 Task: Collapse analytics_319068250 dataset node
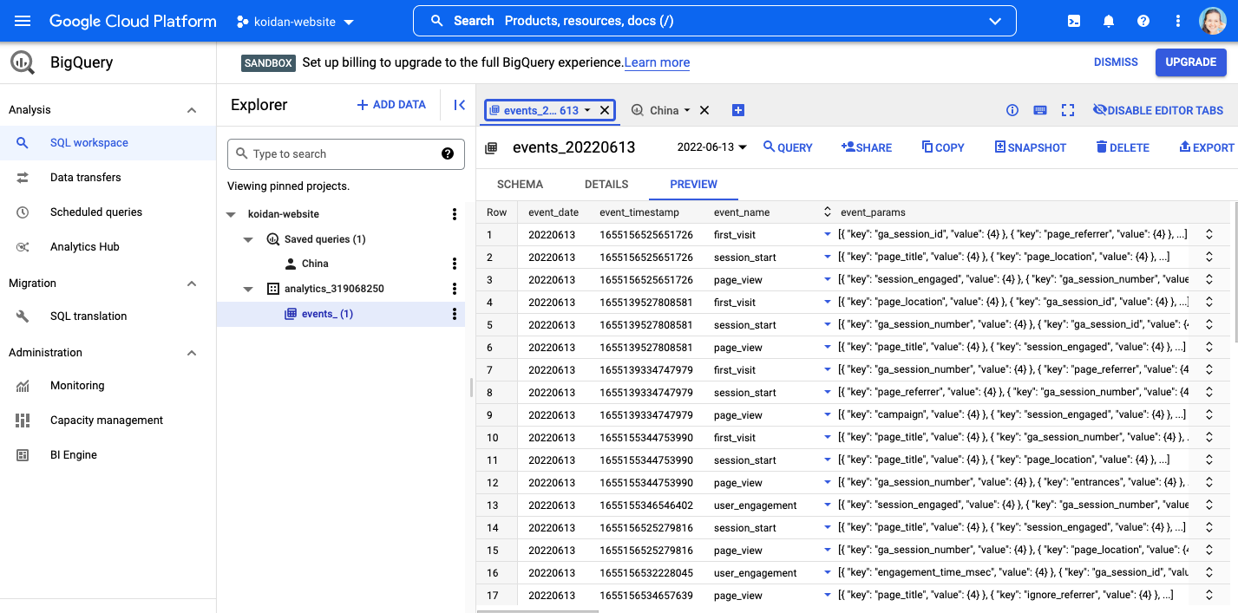pos(248,289)
